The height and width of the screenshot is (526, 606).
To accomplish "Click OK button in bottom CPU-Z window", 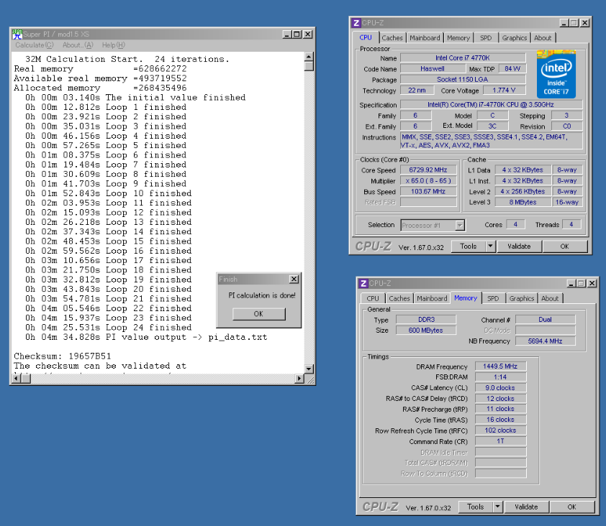I will point(572,507).
